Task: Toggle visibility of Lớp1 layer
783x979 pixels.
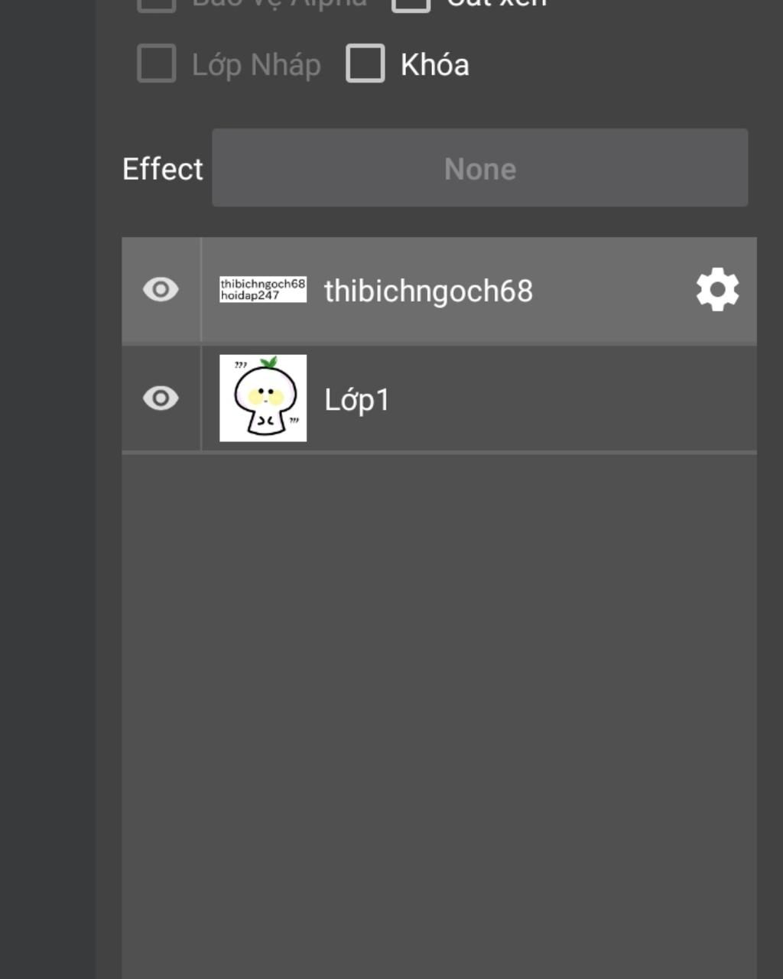Action: coord(161,398)
